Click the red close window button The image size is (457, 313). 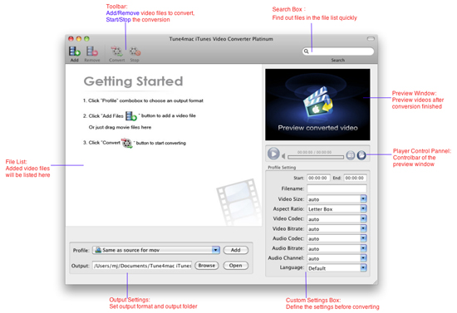(71, 39)
